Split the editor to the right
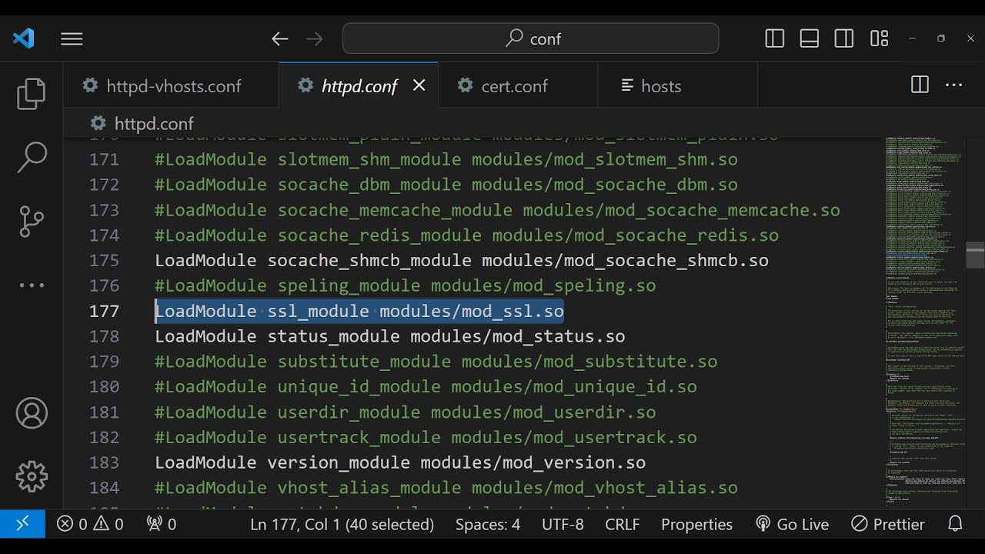The height and width of the screenshot is (554, 985). click(920, 85)
